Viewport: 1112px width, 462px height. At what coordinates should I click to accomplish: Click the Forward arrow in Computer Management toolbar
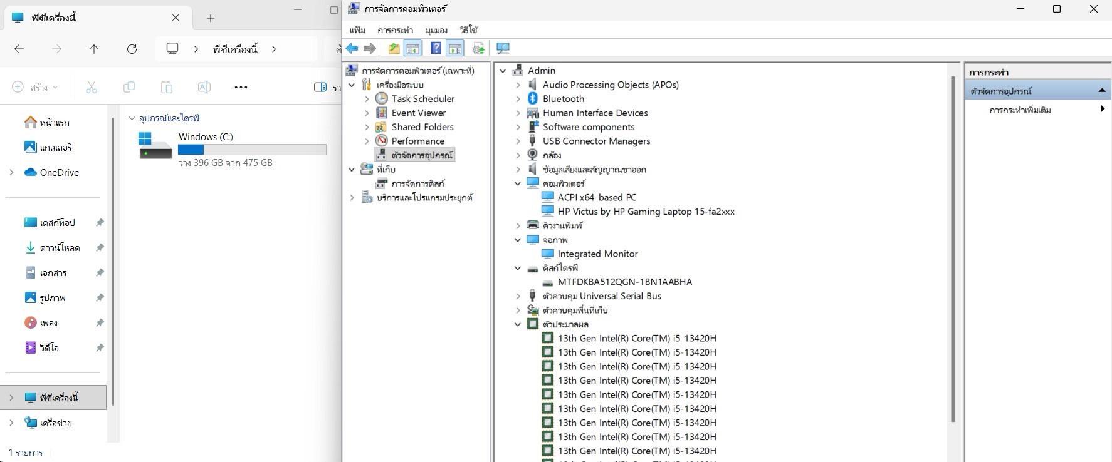coord(370,48)
